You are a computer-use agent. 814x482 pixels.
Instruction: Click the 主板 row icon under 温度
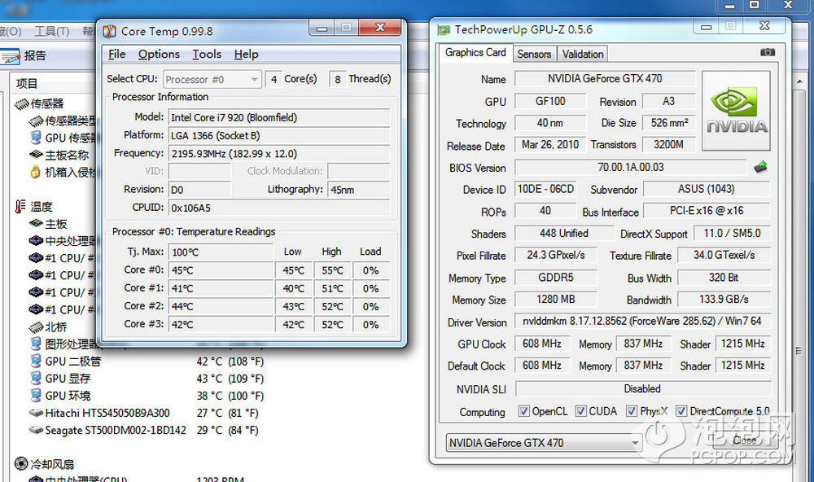click(x=36, y=224)
